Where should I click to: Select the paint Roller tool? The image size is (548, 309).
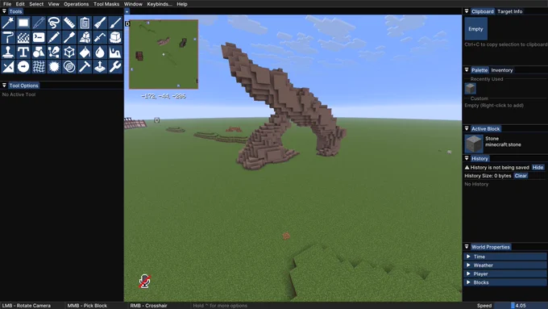(x=8, y=37)
